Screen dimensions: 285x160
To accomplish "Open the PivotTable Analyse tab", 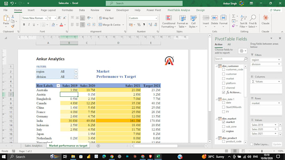I will pos(179,10).
